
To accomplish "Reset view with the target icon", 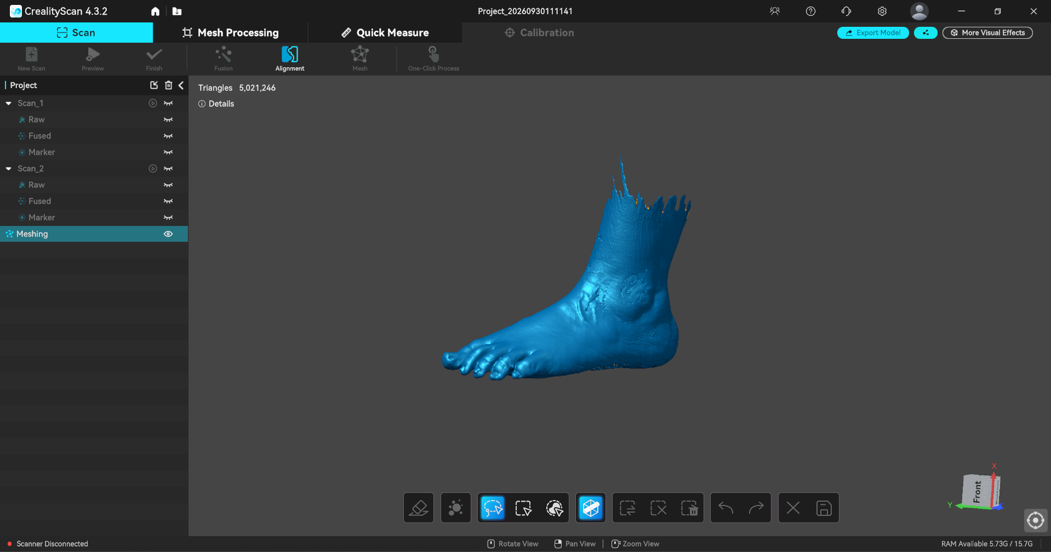I will pyautogui.click(x=1036, y=520).
